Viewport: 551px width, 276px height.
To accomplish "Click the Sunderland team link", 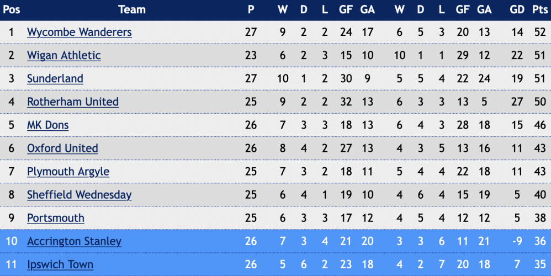I will 55,78.
